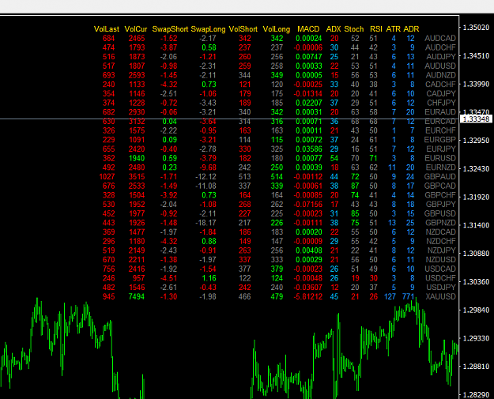Click XAUUSD ATR value 127
The image size is (494, 399).
tap(390, 296)
